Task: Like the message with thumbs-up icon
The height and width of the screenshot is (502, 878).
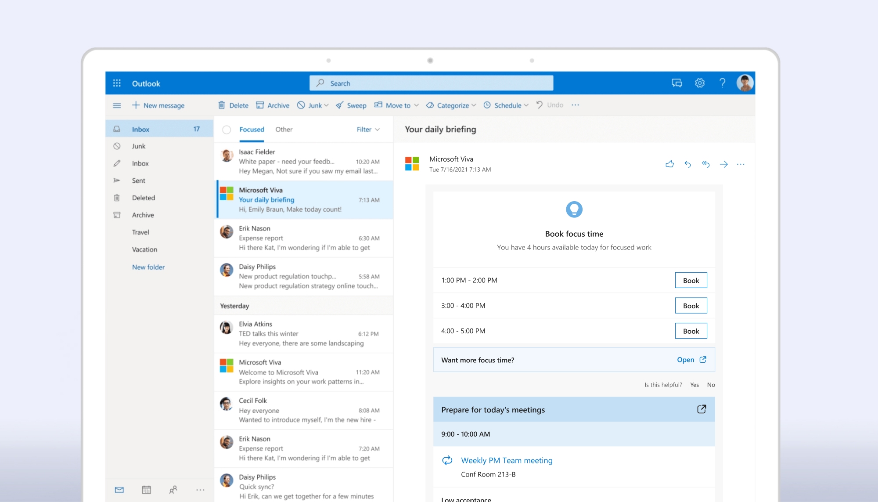Action: [669, 164]
